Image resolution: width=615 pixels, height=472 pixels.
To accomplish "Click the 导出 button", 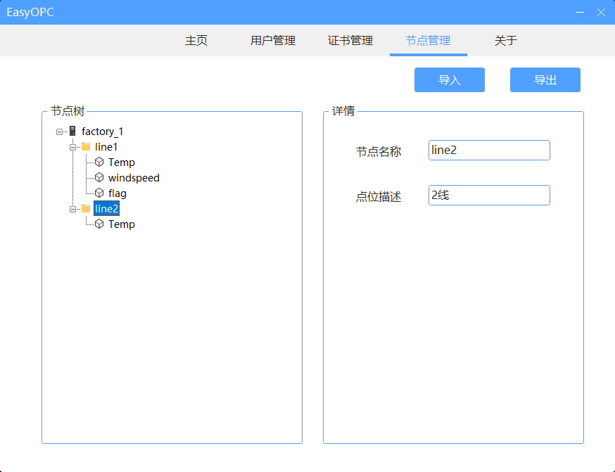I will click(545, 79).
